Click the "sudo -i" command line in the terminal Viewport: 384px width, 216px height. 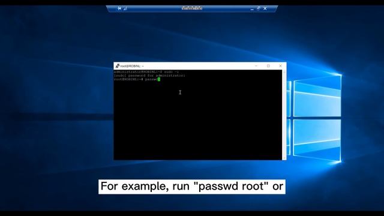point(146,72)
